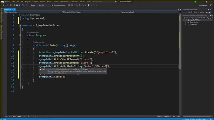214x120 pixels.
Task: Click the warning count indicator in the editor footer
Action: [20, 116]
